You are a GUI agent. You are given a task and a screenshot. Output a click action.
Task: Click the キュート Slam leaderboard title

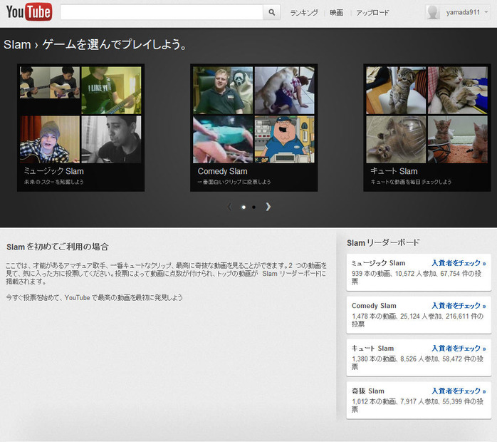click(373, 348)
